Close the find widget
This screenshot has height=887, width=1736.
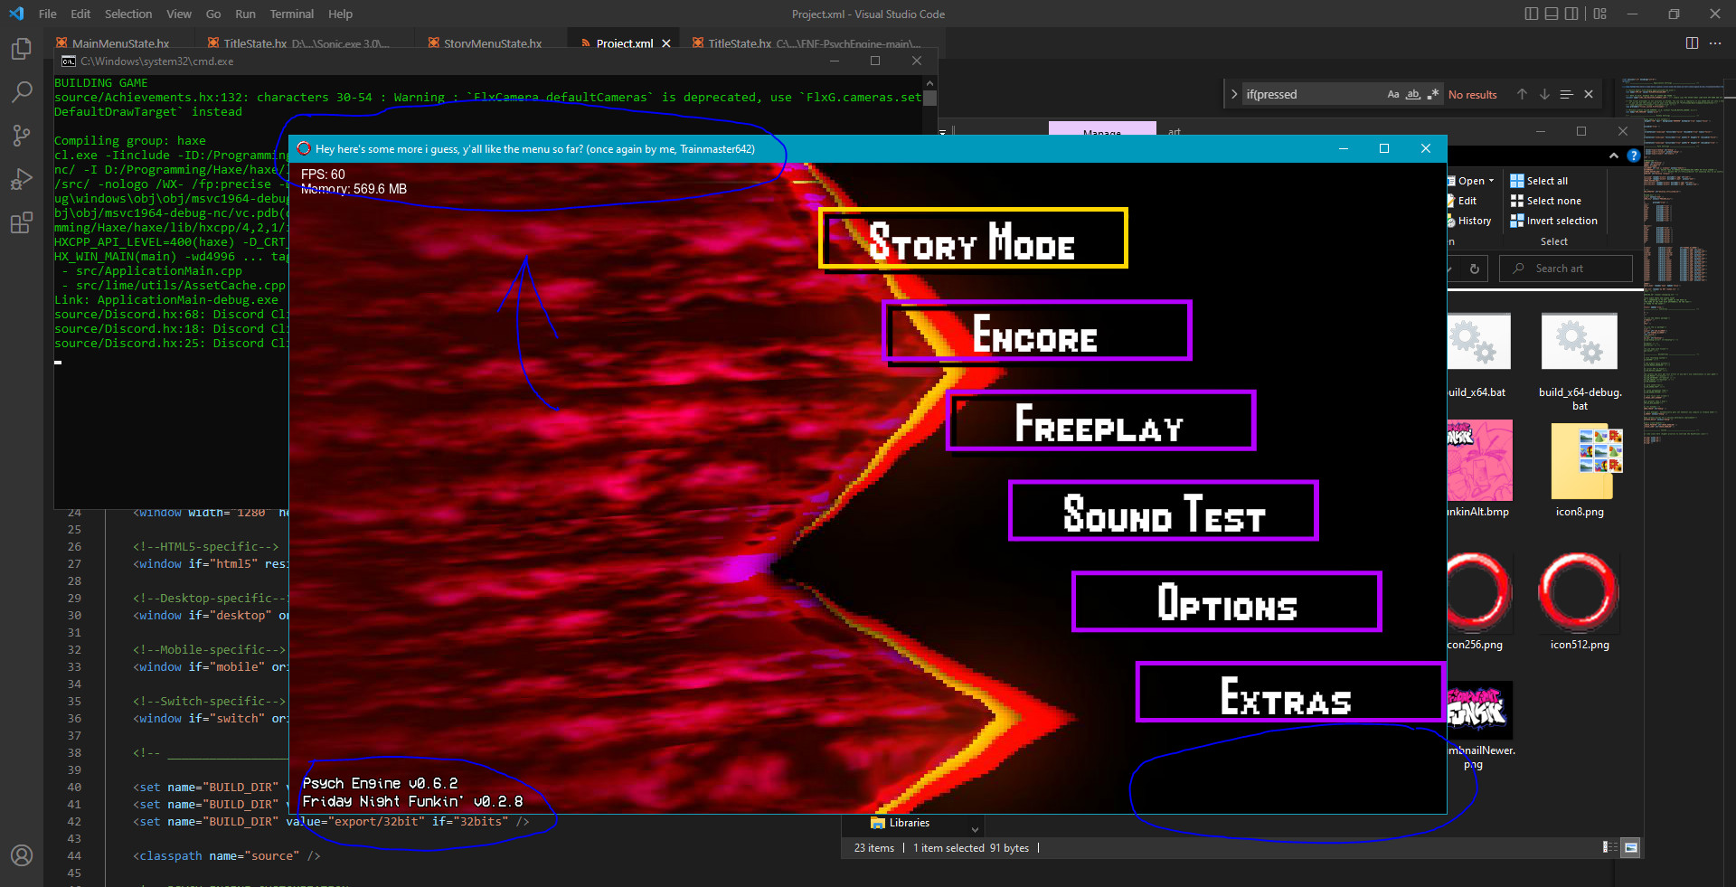[1589, 94]
